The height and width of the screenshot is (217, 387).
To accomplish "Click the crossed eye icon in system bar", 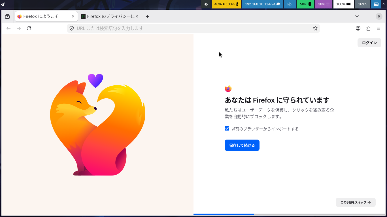I will point(206,4).
